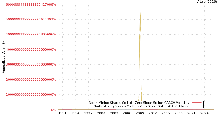The height and width of the screenshot is (117, 220).
Task: Click the 200000000000000000000% y-axis label
Action: coord(31,80)
